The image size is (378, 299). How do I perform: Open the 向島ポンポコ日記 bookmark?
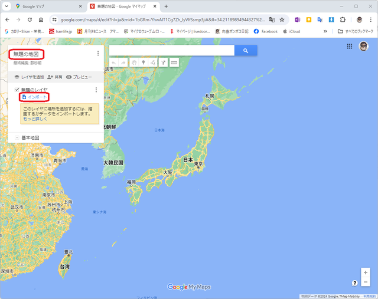coord(232,31)
